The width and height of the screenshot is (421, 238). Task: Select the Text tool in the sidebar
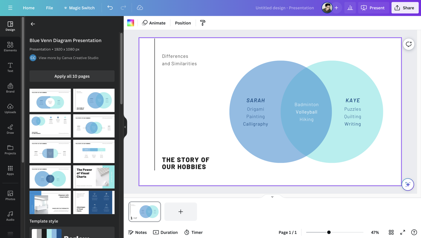click(x=10, y=67)
